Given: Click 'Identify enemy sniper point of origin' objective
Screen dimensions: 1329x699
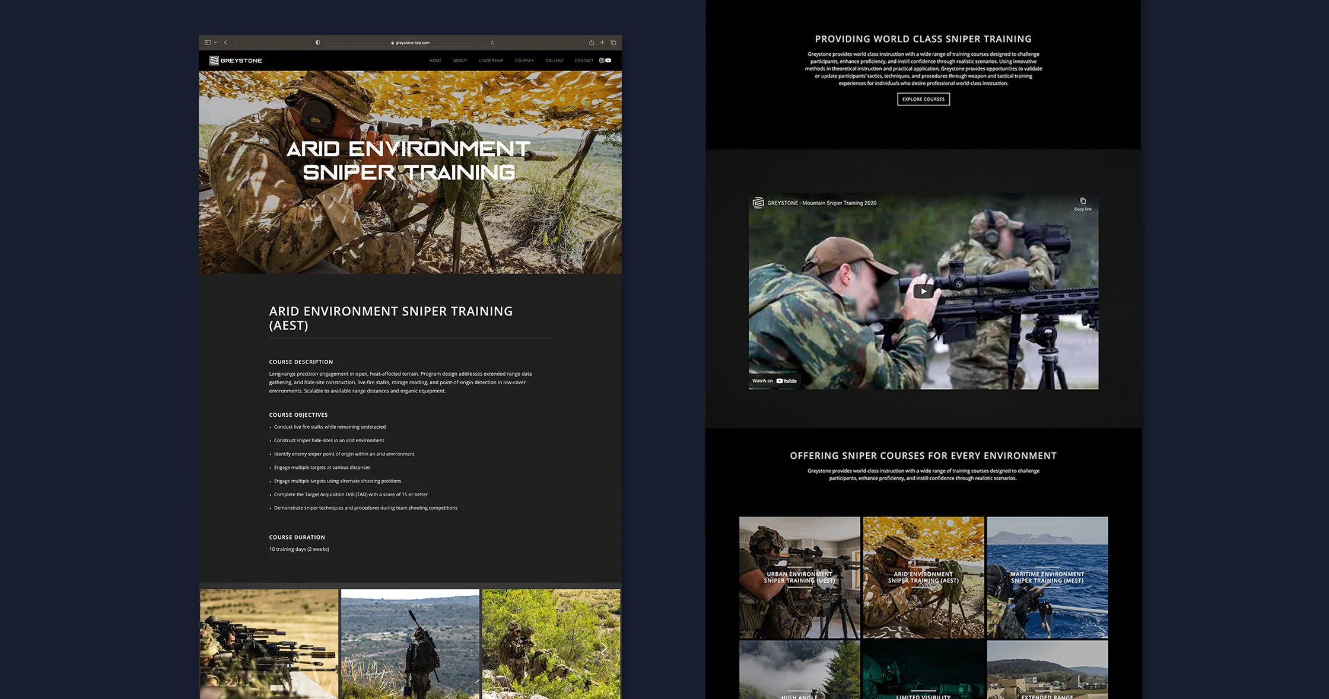Looking at the screenshot, I should tap(344, 454).
